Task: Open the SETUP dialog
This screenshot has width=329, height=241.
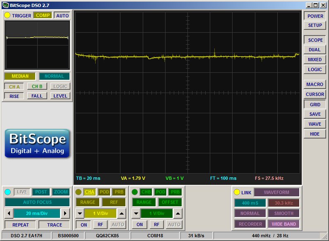Action: click(315, 25)
